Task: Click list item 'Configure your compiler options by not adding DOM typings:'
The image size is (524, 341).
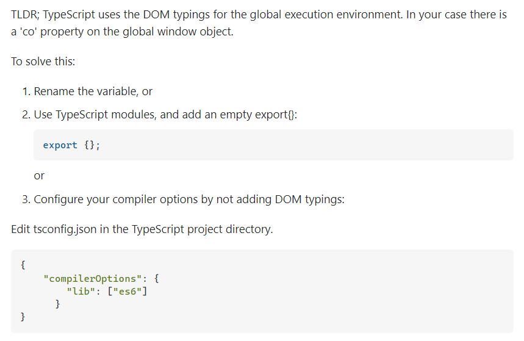Action: [189, 199]
